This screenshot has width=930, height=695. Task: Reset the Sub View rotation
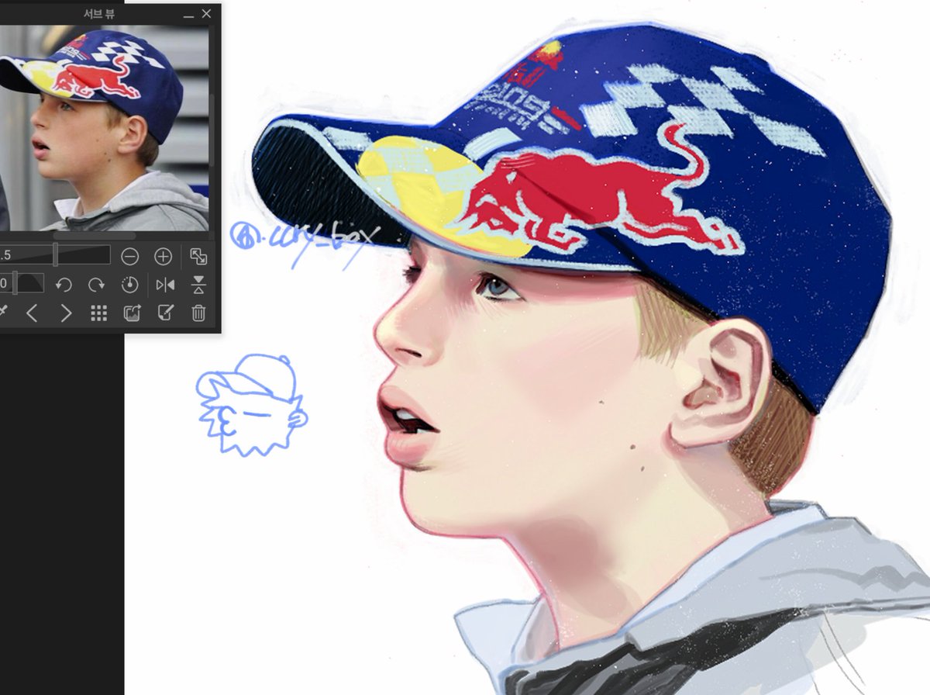(130, 285)
